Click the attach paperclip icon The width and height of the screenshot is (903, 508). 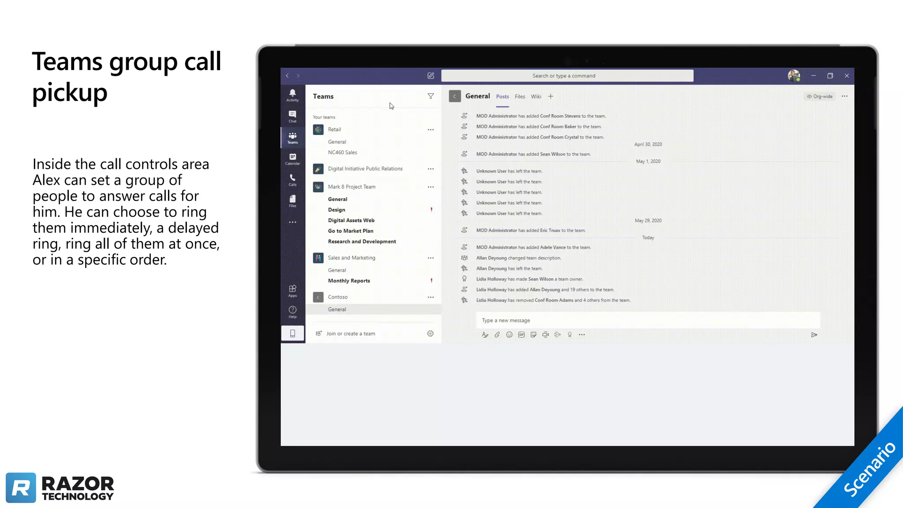point(497,335)
